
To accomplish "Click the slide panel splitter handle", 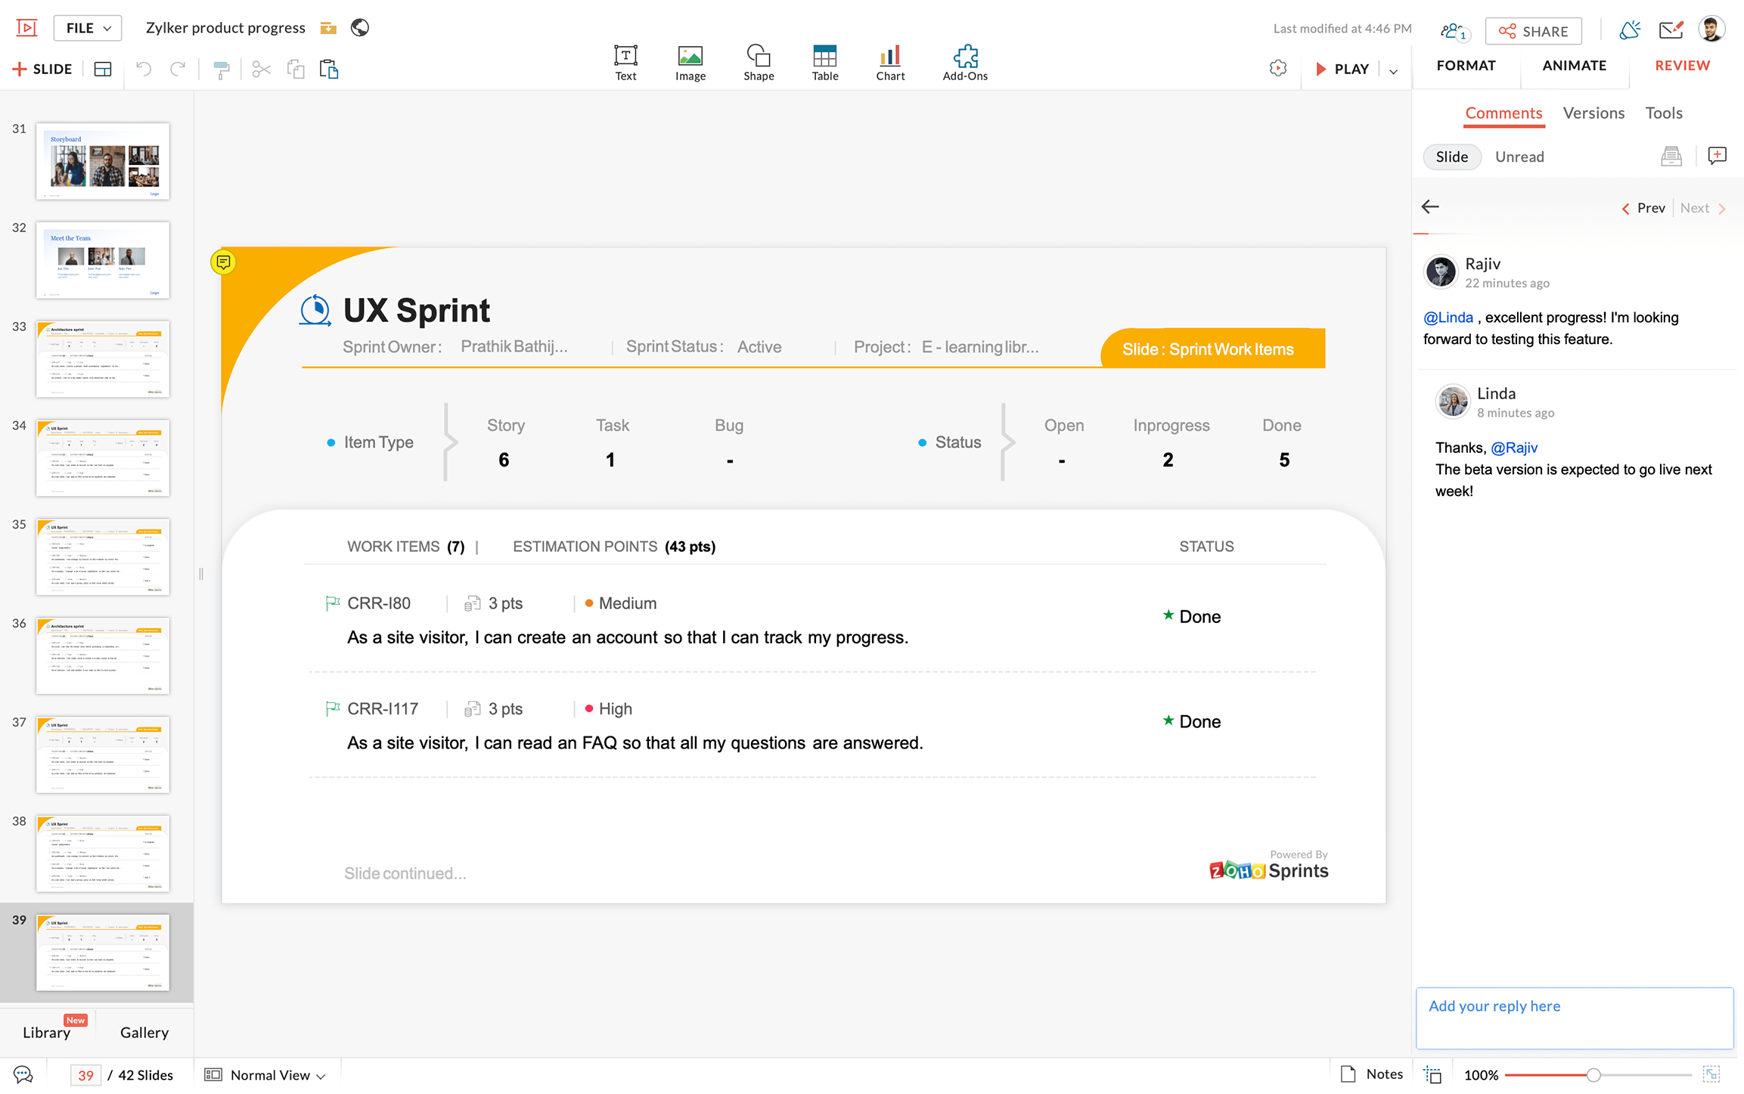I will pyautogui.click(x=201, y=574).
